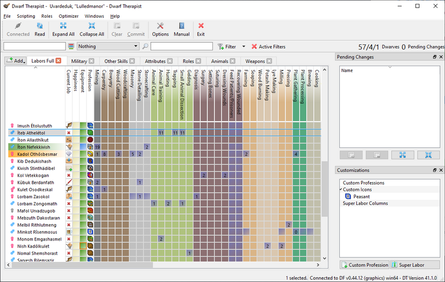Close the Military tab via its X
The width and height of the screenshot is (445, 282).
91,61
